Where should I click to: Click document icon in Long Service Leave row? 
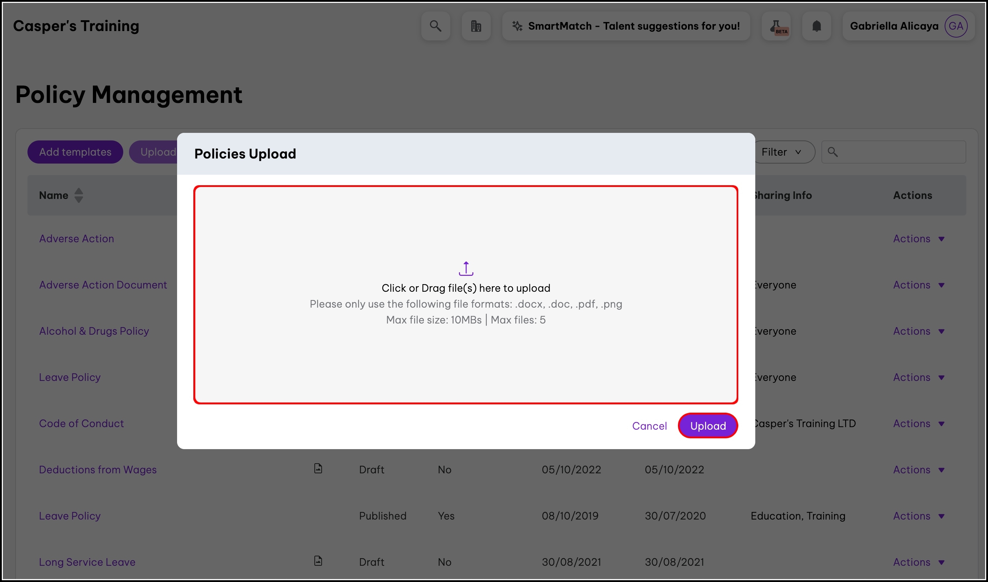point(318,561)
